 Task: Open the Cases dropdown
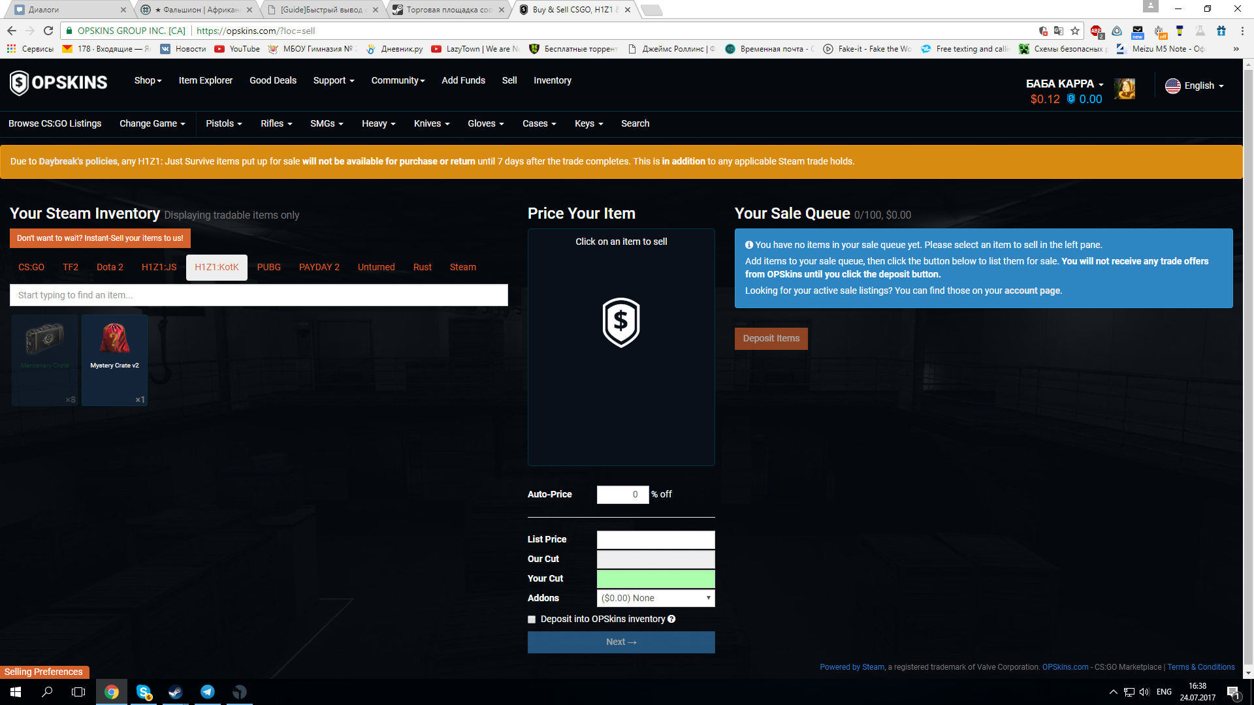(x=539, y=123)
